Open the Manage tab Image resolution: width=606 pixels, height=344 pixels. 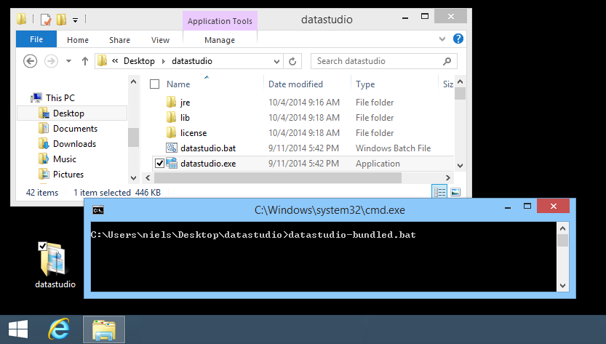(220, 40)
